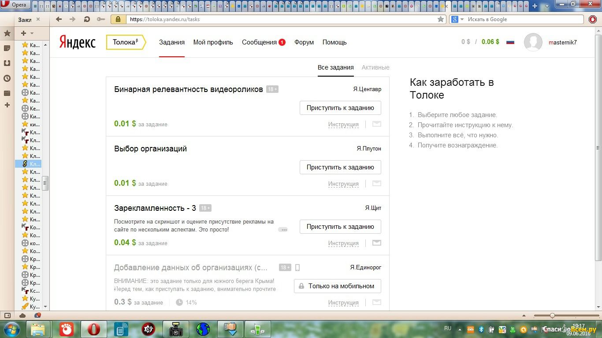Go forward with the Forward arrow

tap(73, 19)
